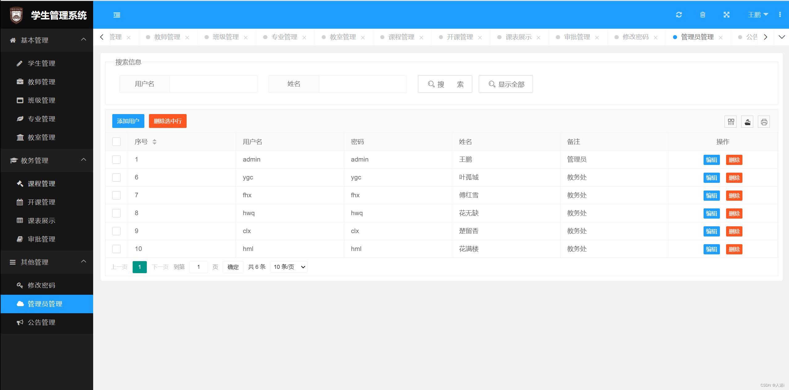
Task: Collapse the sidebar with the menu-fold icon
Action: (x=117, y=15)
